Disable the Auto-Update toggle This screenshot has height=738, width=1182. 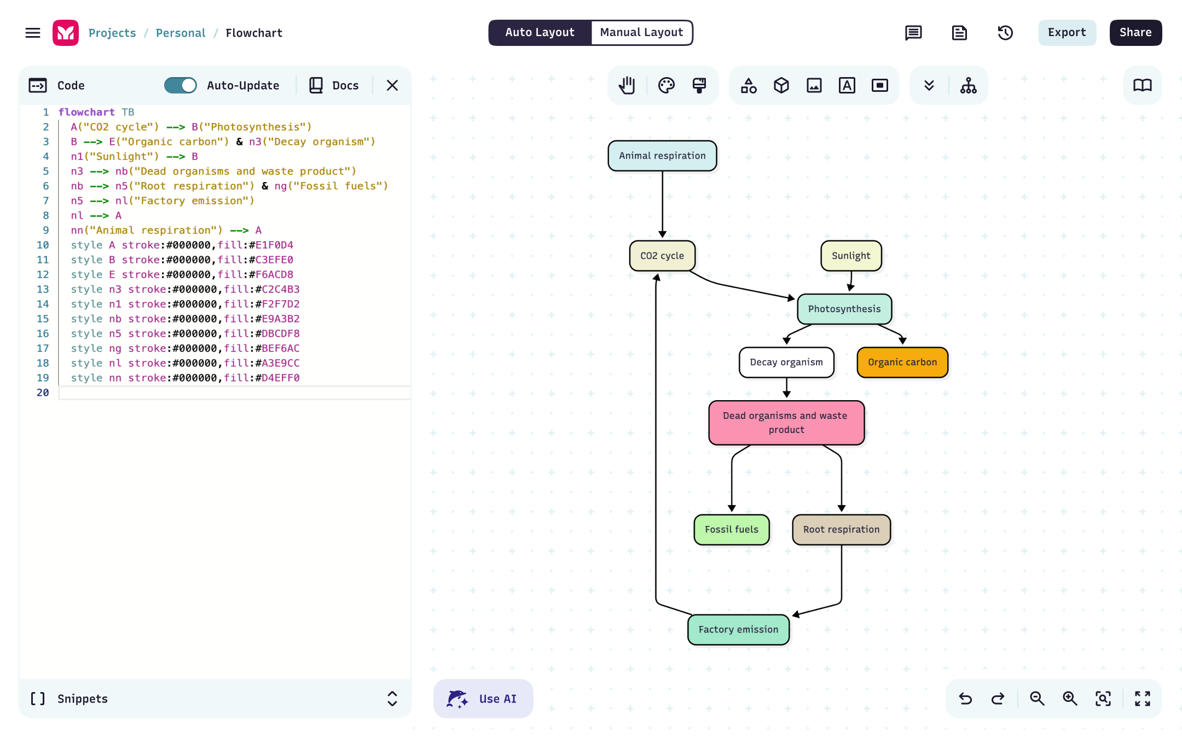click(181, 85)
